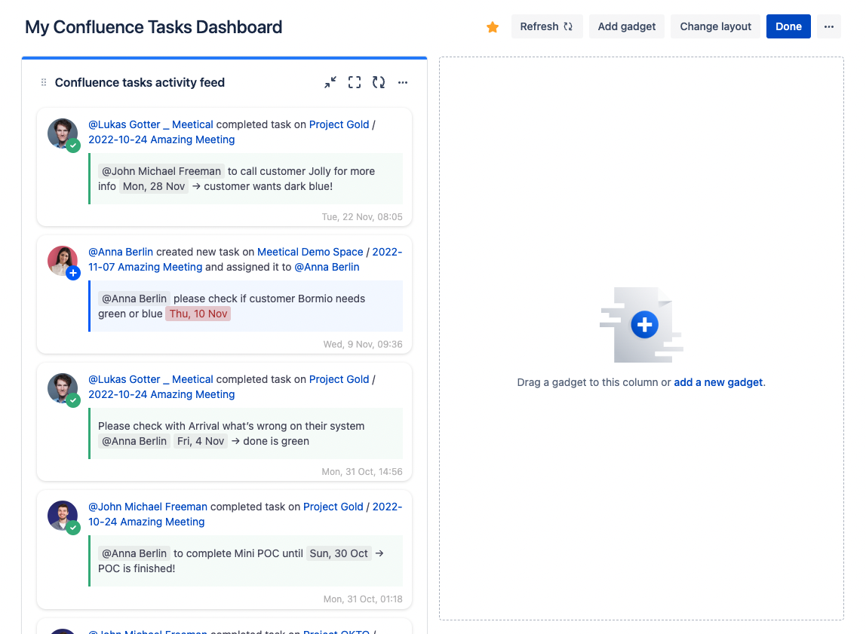Click the orange favorite star icon

point(493,26)
